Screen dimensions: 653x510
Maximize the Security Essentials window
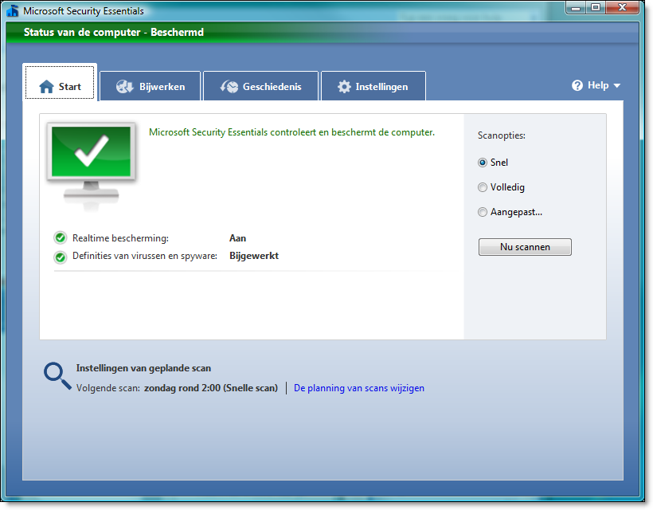point(596,7)
